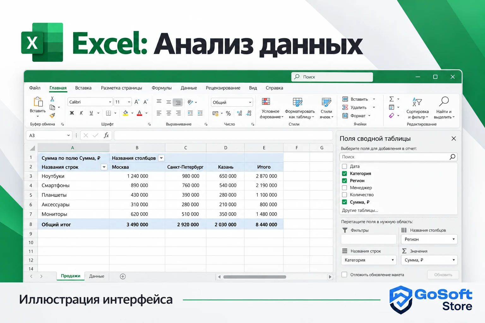The width and height of the screenshot is (485, 323).
Task: Click the percent style icon
Action: (228, 113)
